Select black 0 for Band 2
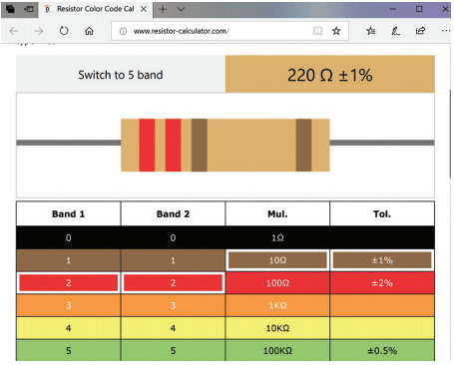Screen dimensions: 454x365 click(x=173, y=237)
